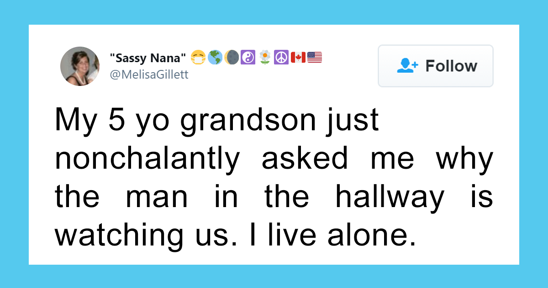This screenshot has width=548, height=288.
Task: Click the word "Follow" label text
Action: tap(451, 66)
